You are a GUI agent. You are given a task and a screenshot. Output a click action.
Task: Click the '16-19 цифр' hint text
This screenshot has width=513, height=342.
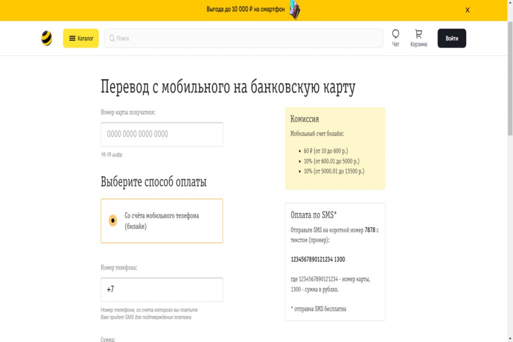111,154
